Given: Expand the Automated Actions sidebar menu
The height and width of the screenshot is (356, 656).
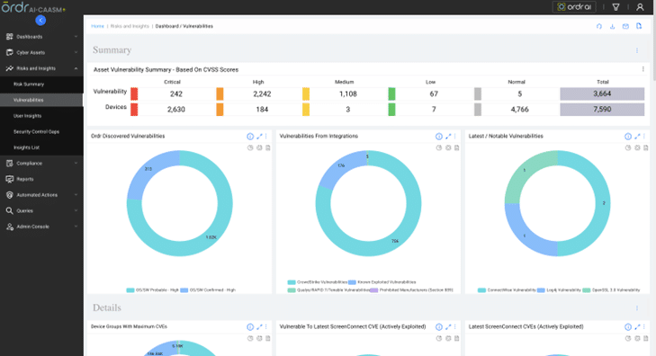Looking at the screenshot, I should (x=41, y=195).
